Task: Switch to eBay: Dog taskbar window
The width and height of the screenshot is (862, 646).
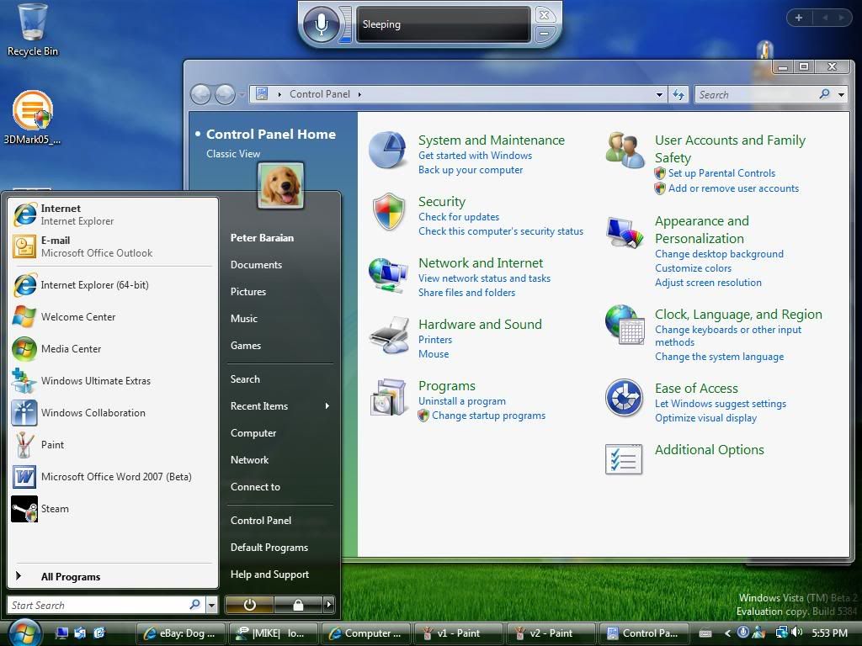Action: [x=180, y=633]
